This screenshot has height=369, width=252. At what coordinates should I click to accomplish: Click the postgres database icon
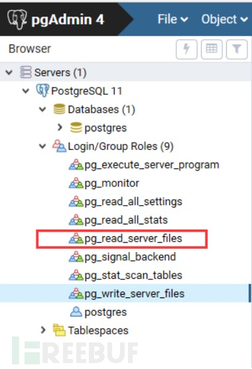(x=76, y=127)
